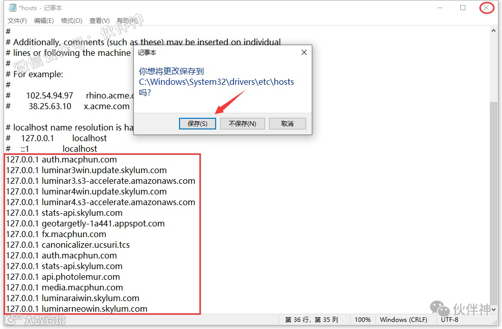The image size is (502, 329).
Task: Click the api.photolemur.com line
Action: (63, 277)
